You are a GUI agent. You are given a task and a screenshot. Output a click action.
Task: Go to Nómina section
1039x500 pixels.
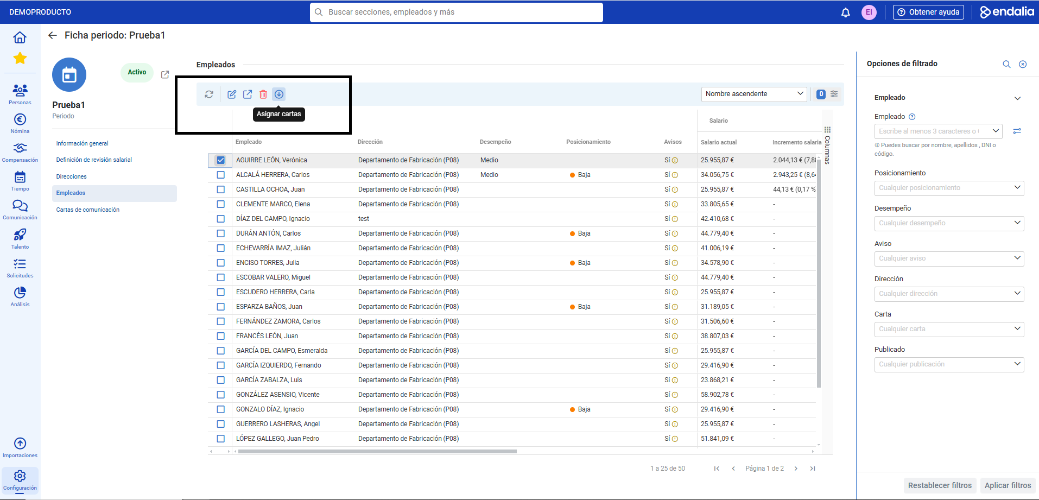[x=20, y=123]
